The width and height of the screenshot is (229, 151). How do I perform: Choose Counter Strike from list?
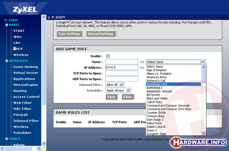coord(174,112)
